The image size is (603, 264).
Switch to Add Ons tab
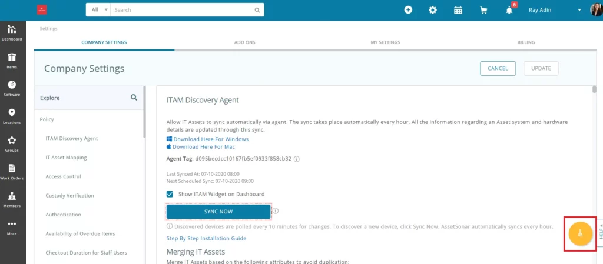point(244,42)
